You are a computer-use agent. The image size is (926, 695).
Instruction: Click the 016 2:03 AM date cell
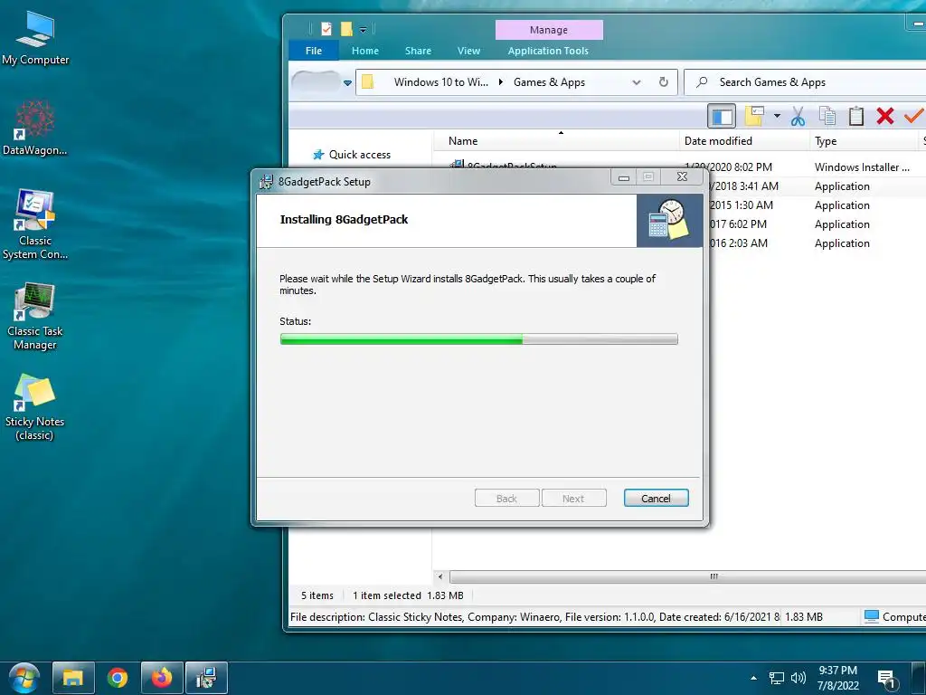[739, 243]
